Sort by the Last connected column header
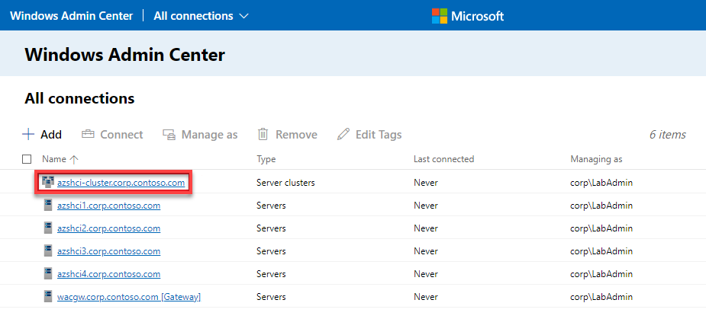The height and width of the screenshot is (319, 706). coord(443,159)
